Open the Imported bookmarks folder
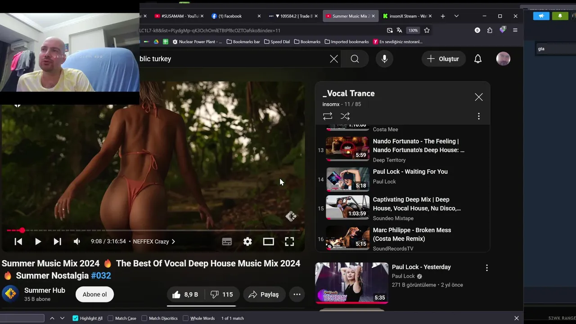 click(x=346, y=42)
